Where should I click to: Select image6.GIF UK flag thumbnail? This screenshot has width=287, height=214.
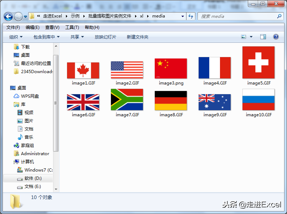[x=83, y=102]
